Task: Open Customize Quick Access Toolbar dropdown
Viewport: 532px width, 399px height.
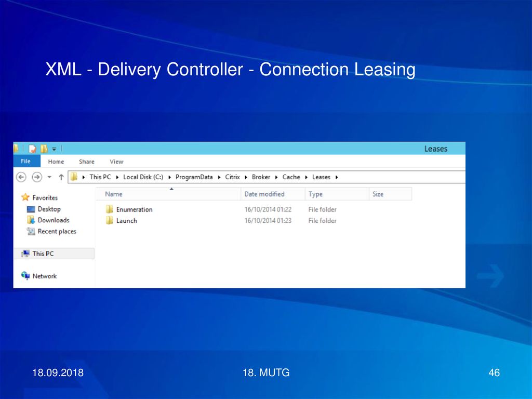Action: 54,149
